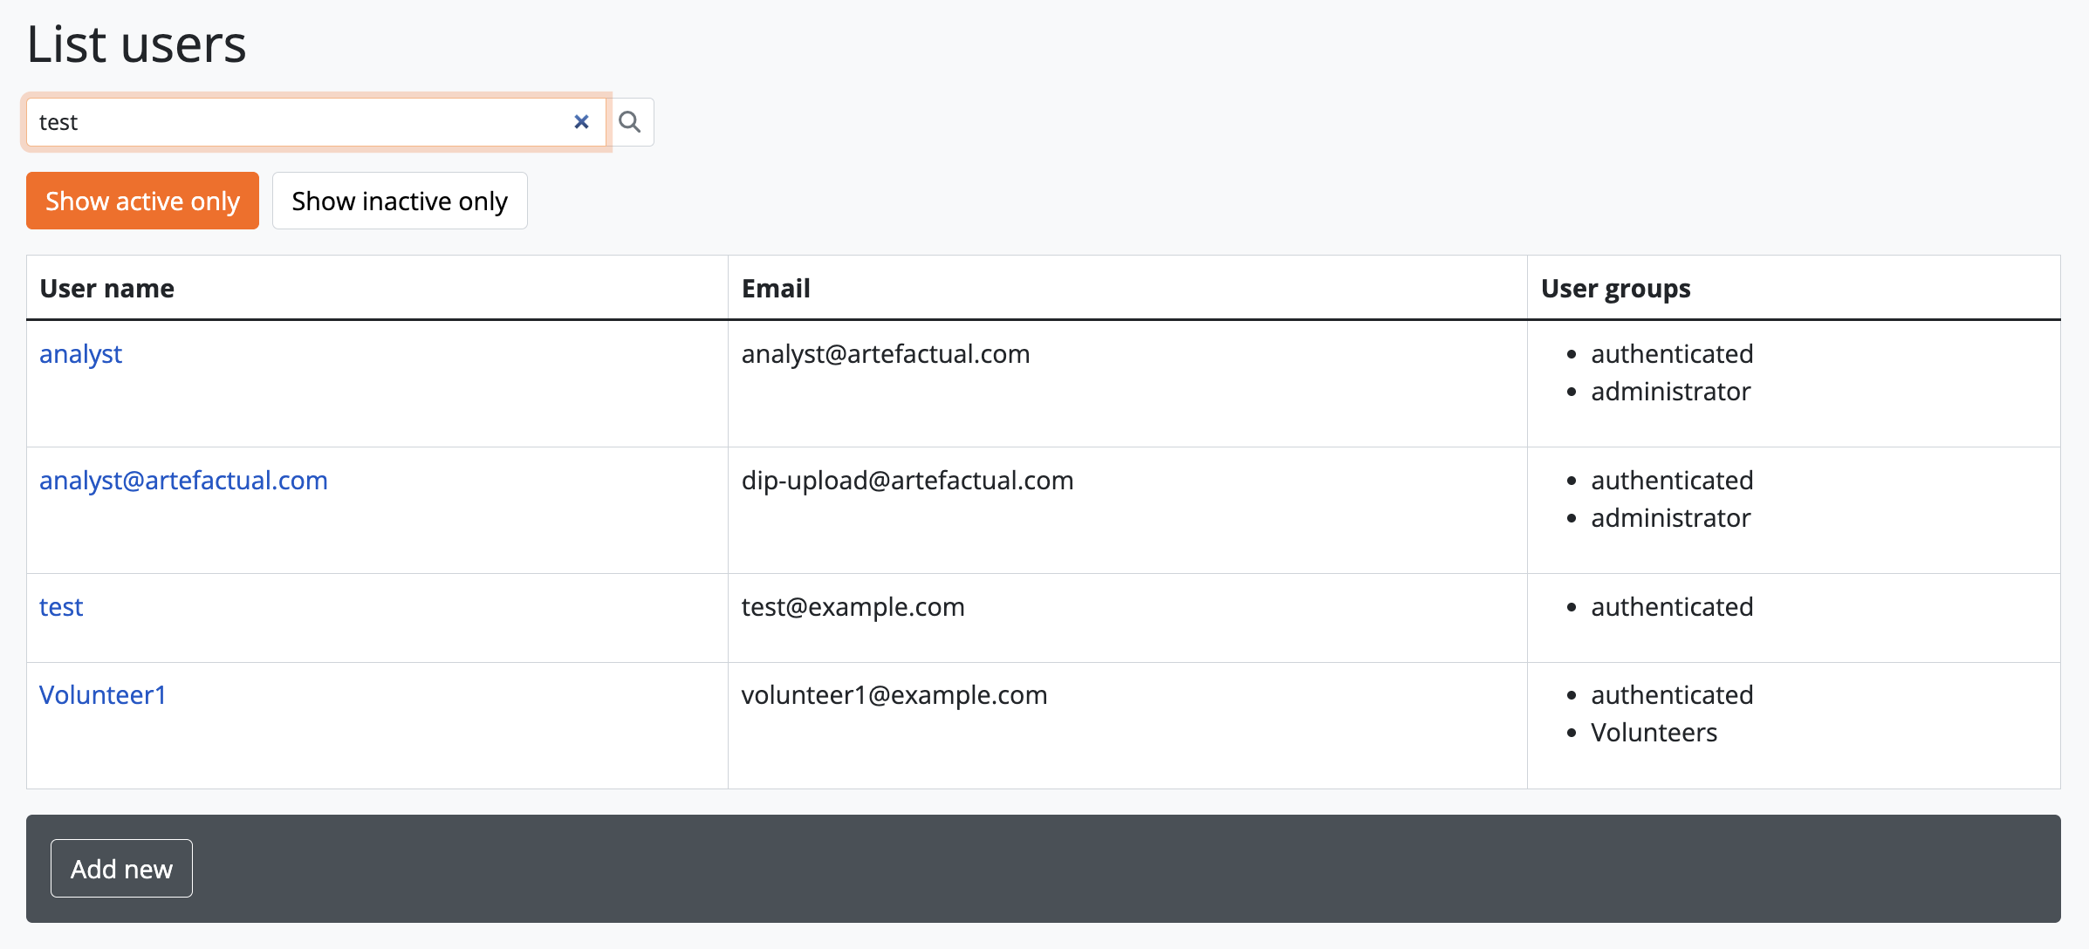Click the volunteer1@example.com email cell
Screen dimensions: 2089x949
point(894,695)
